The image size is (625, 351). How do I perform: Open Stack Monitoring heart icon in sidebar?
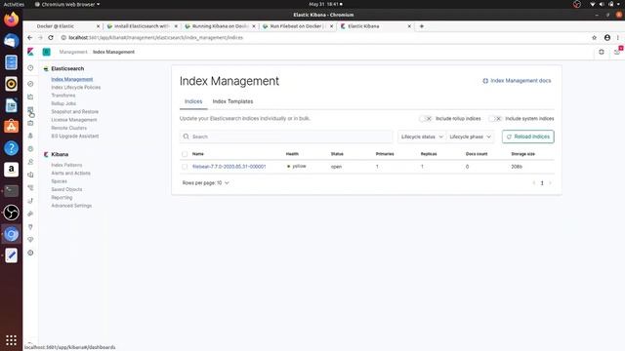coord(30,240)
